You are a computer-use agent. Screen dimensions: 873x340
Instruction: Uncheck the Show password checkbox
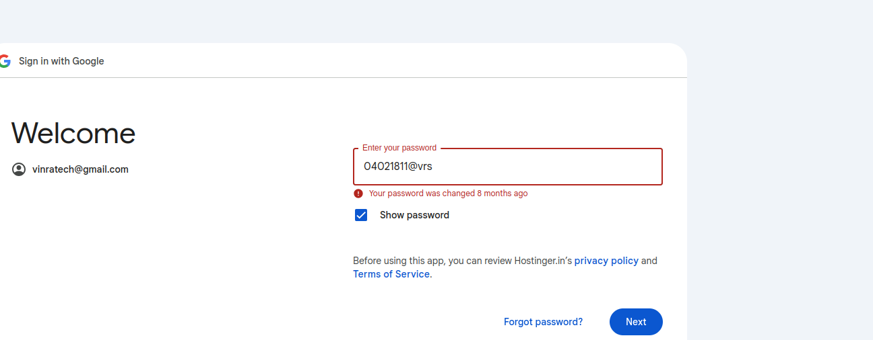(361, 215)
